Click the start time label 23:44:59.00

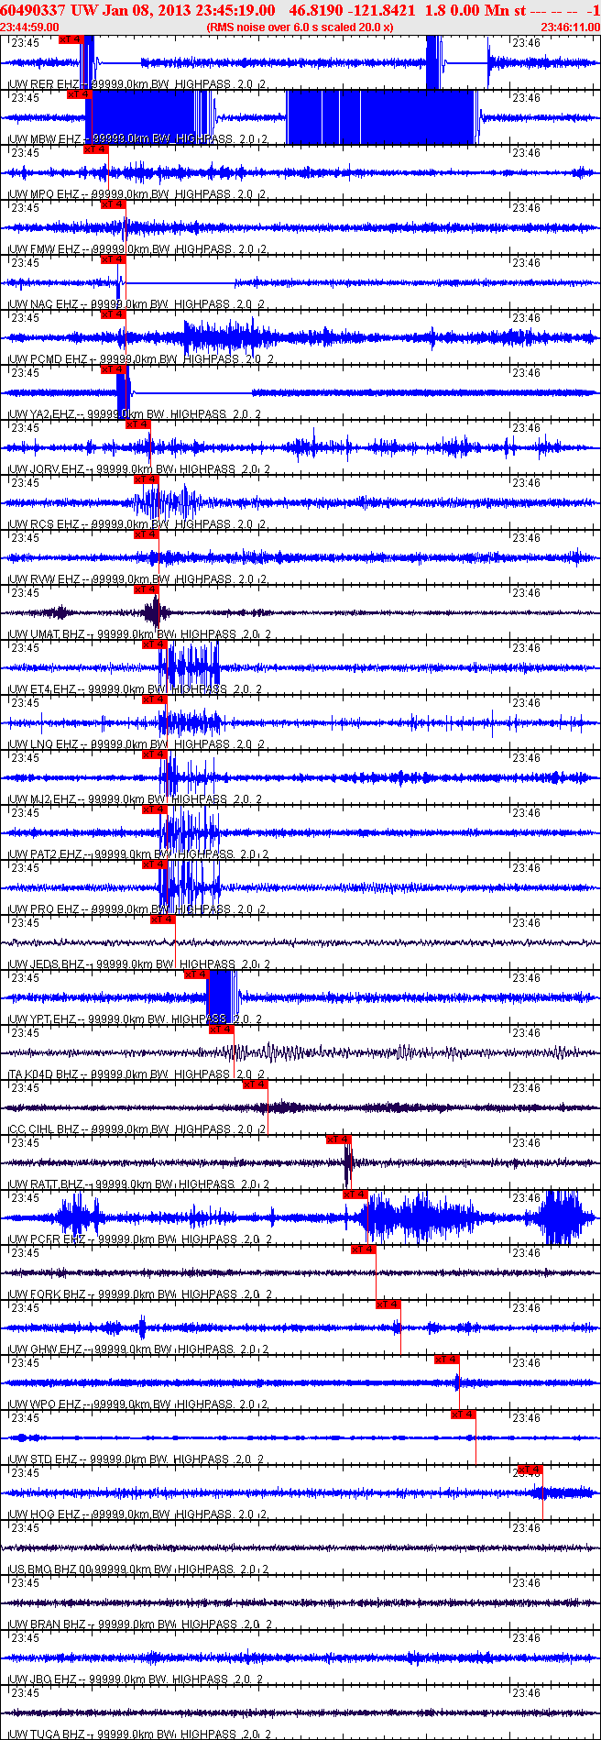pos(30,28)
